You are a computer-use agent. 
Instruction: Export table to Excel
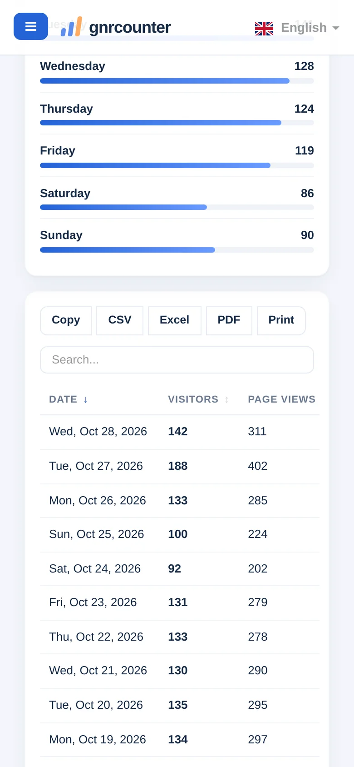click(174, 320)
